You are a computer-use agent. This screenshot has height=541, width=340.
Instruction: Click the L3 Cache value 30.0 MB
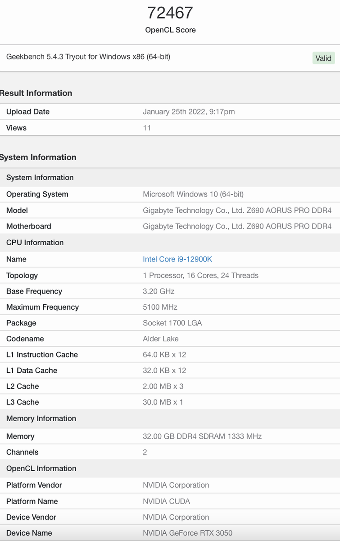[163, 402]
